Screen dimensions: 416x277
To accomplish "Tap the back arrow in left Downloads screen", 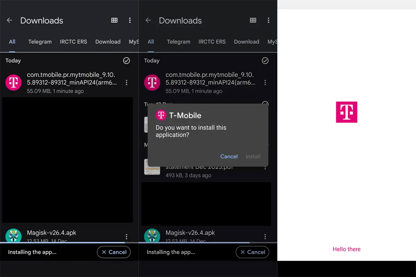I will pyautogui.click(x=10, y=20).
